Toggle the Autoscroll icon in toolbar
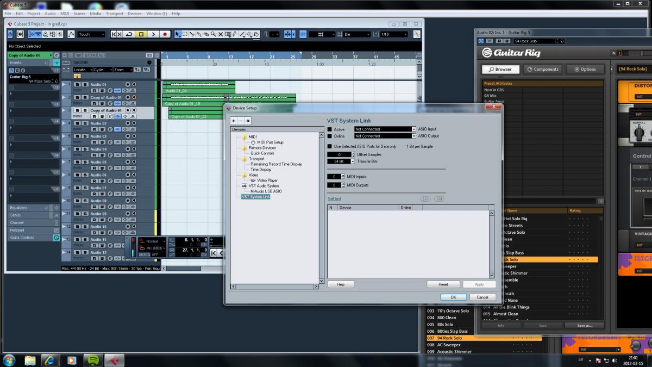This screenshot has width=652, height=367. pos(288,34)
